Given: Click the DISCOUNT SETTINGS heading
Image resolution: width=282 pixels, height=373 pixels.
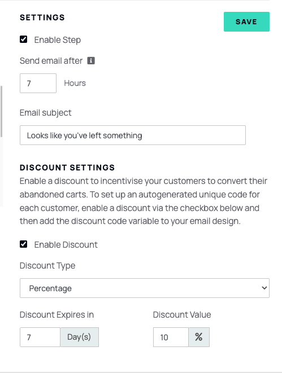Looking at the screenshot, I should (67, 168).
